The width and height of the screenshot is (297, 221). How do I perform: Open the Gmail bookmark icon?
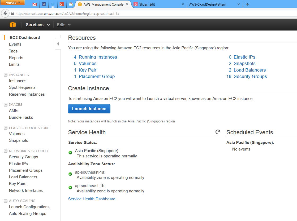pyautogui.click(x=35, y=4)
